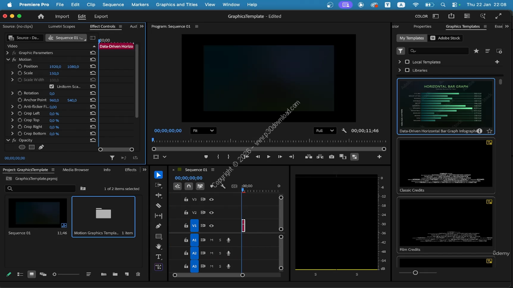Toggle V2 track output eye icon

point(211,213)
